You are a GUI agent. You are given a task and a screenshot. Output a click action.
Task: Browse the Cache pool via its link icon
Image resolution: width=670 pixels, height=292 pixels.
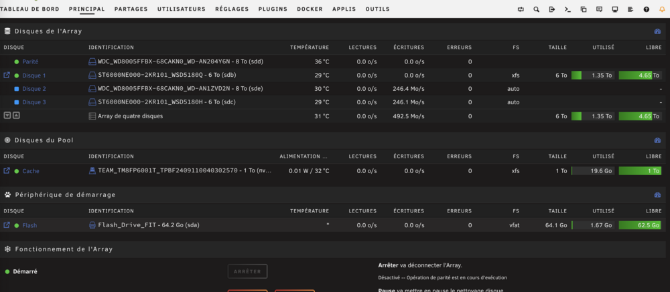tap(7, 170)
